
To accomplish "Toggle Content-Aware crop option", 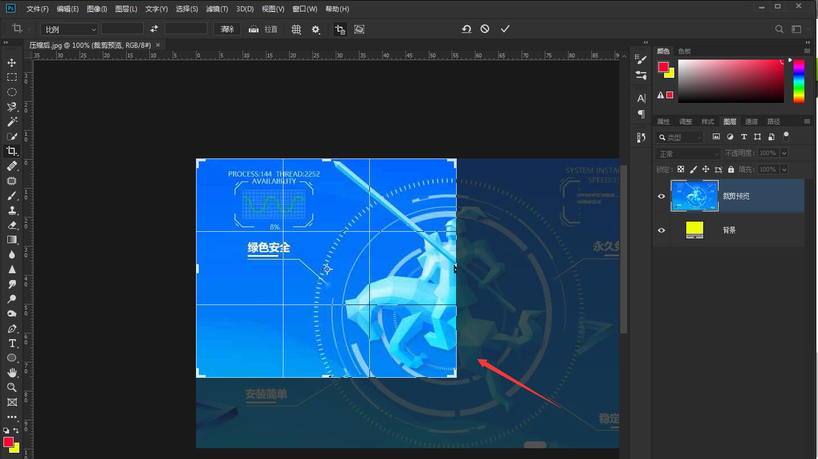I will click(359, 30).
